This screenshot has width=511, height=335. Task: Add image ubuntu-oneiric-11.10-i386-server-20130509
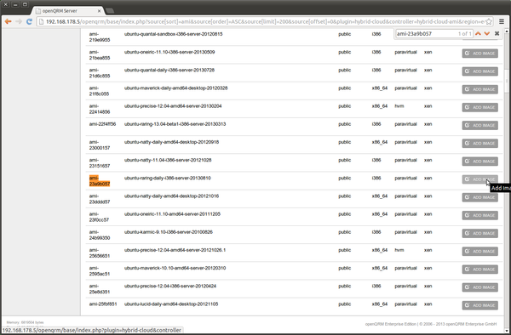[x=479, y=54]
